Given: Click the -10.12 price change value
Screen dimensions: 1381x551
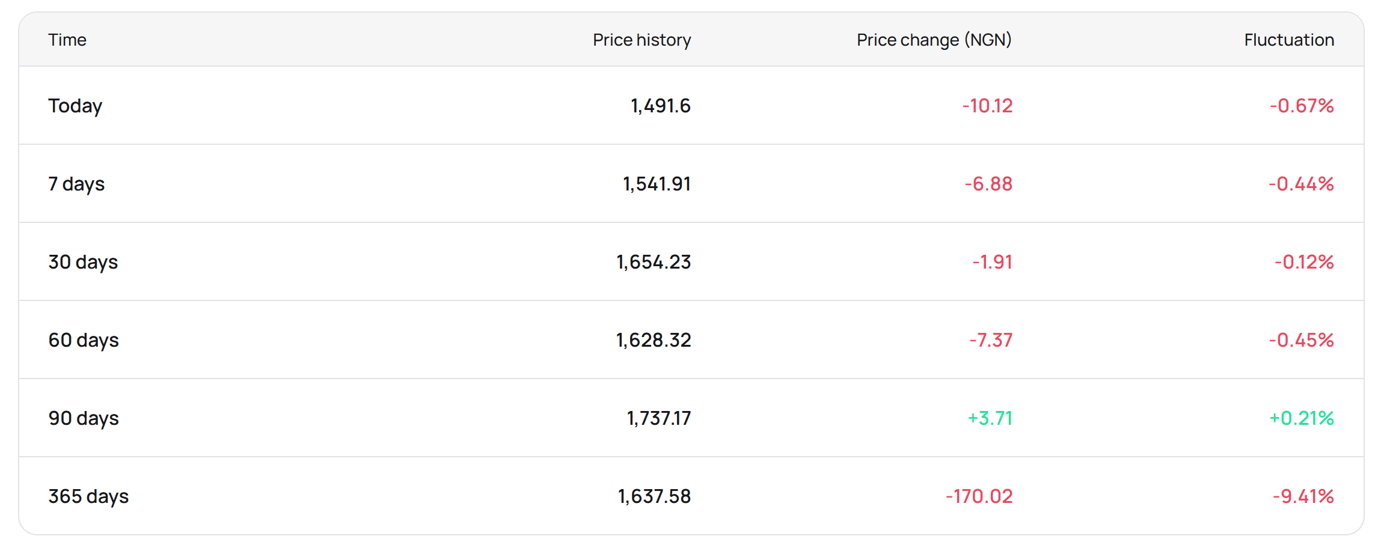Looking at the screenshot, I should pyautogui.click(x=987, y=106).
